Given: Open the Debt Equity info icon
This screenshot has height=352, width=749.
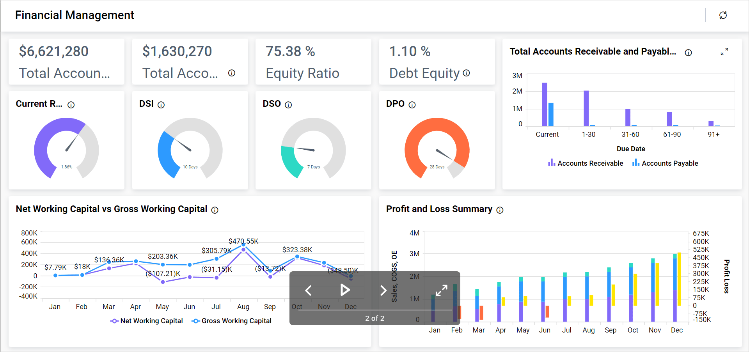Looking at the screenshot, I should 466,73.
